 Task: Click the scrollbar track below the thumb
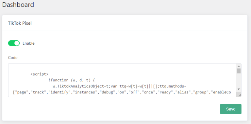pyautogui.click(x=239, y=80)
